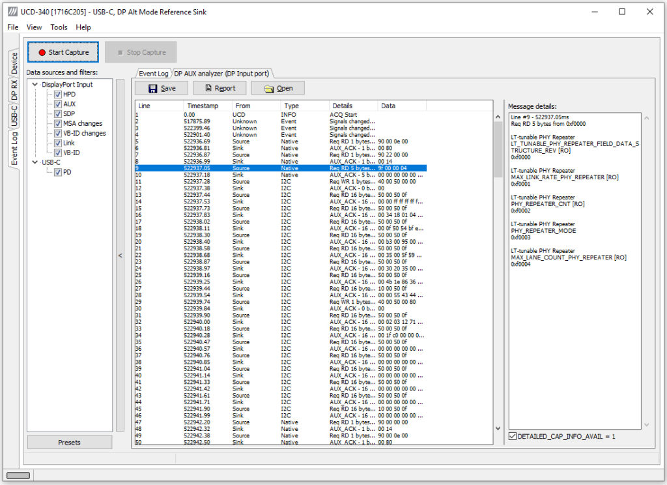Click the Save icon in the analyzer toolbar
Screen dimensions: 667x485
point(153,88)
